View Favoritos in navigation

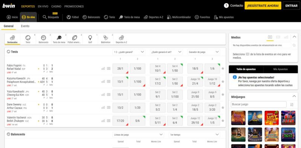coord(202,17)
